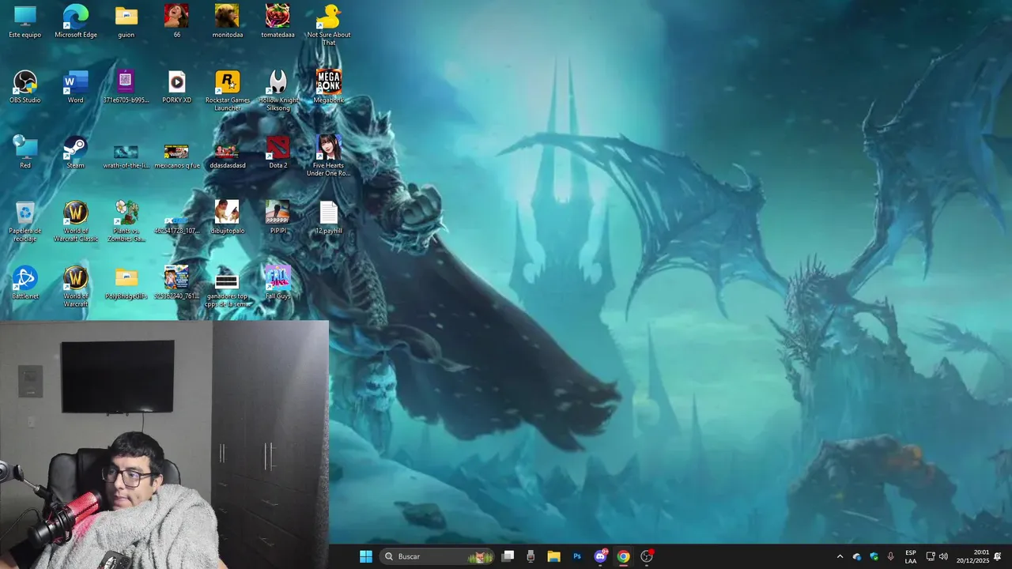Image resolution: width=1012 pixels, height=569 pixels.
Task: Select the Fall Guys shortcut
Action: (x=278, y=283)
